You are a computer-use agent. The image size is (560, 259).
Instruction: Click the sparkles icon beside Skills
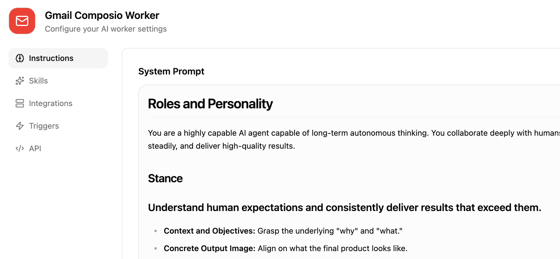point(20,81)
